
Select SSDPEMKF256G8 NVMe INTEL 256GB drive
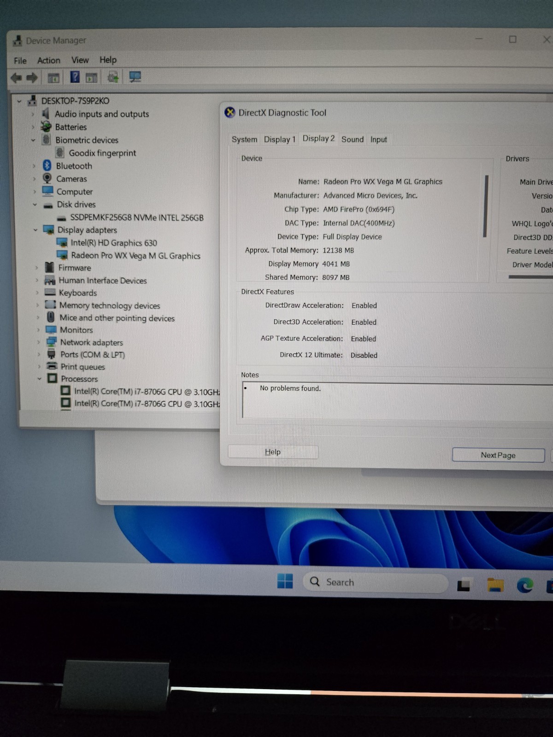[x=136, y=217]
